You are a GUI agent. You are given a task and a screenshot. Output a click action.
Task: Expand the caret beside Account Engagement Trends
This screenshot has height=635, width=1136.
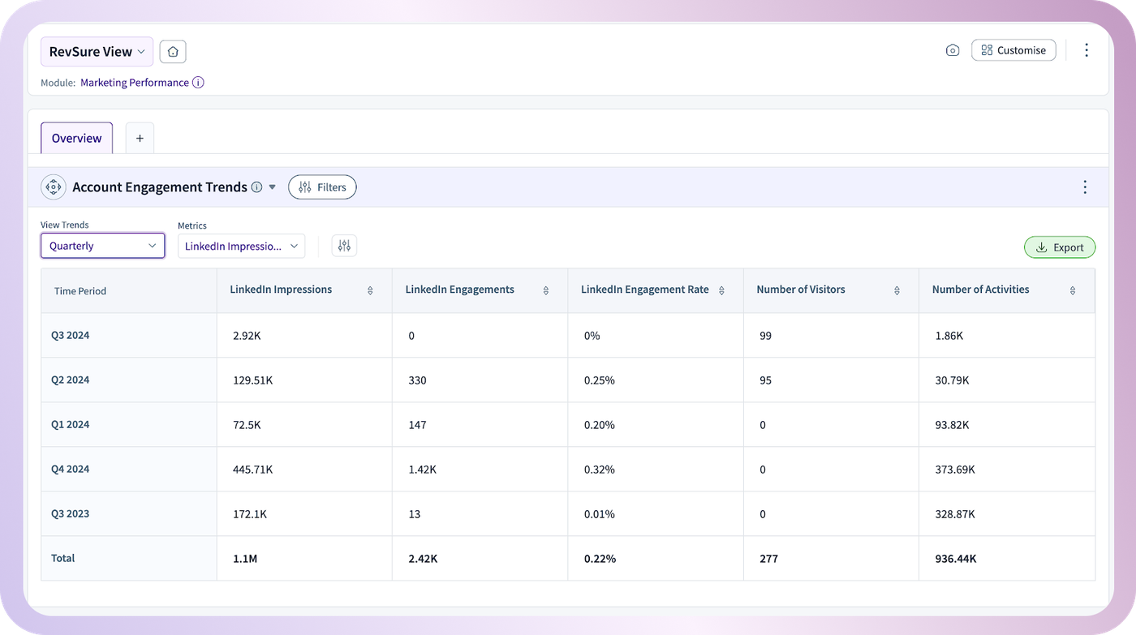pyautogui.click(x=273, y=187)
